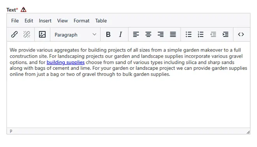
Task: Click the word 'aggregates' in the paragraph
Action: click(x=67, y=50)
